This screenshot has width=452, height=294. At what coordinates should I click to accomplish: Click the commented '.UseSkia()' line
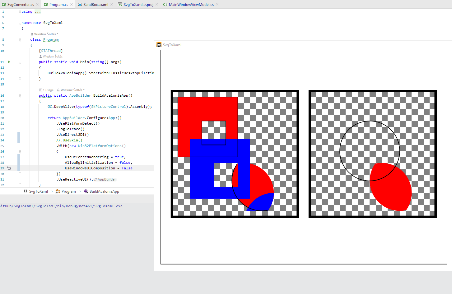[x=69, y=140]
